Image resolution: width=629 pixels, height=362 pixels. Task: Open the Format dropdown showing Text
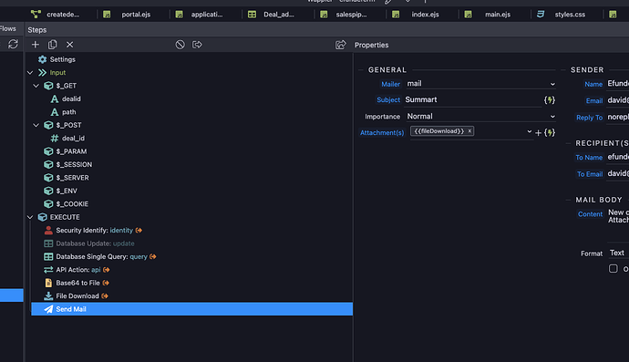coord(618,253)
